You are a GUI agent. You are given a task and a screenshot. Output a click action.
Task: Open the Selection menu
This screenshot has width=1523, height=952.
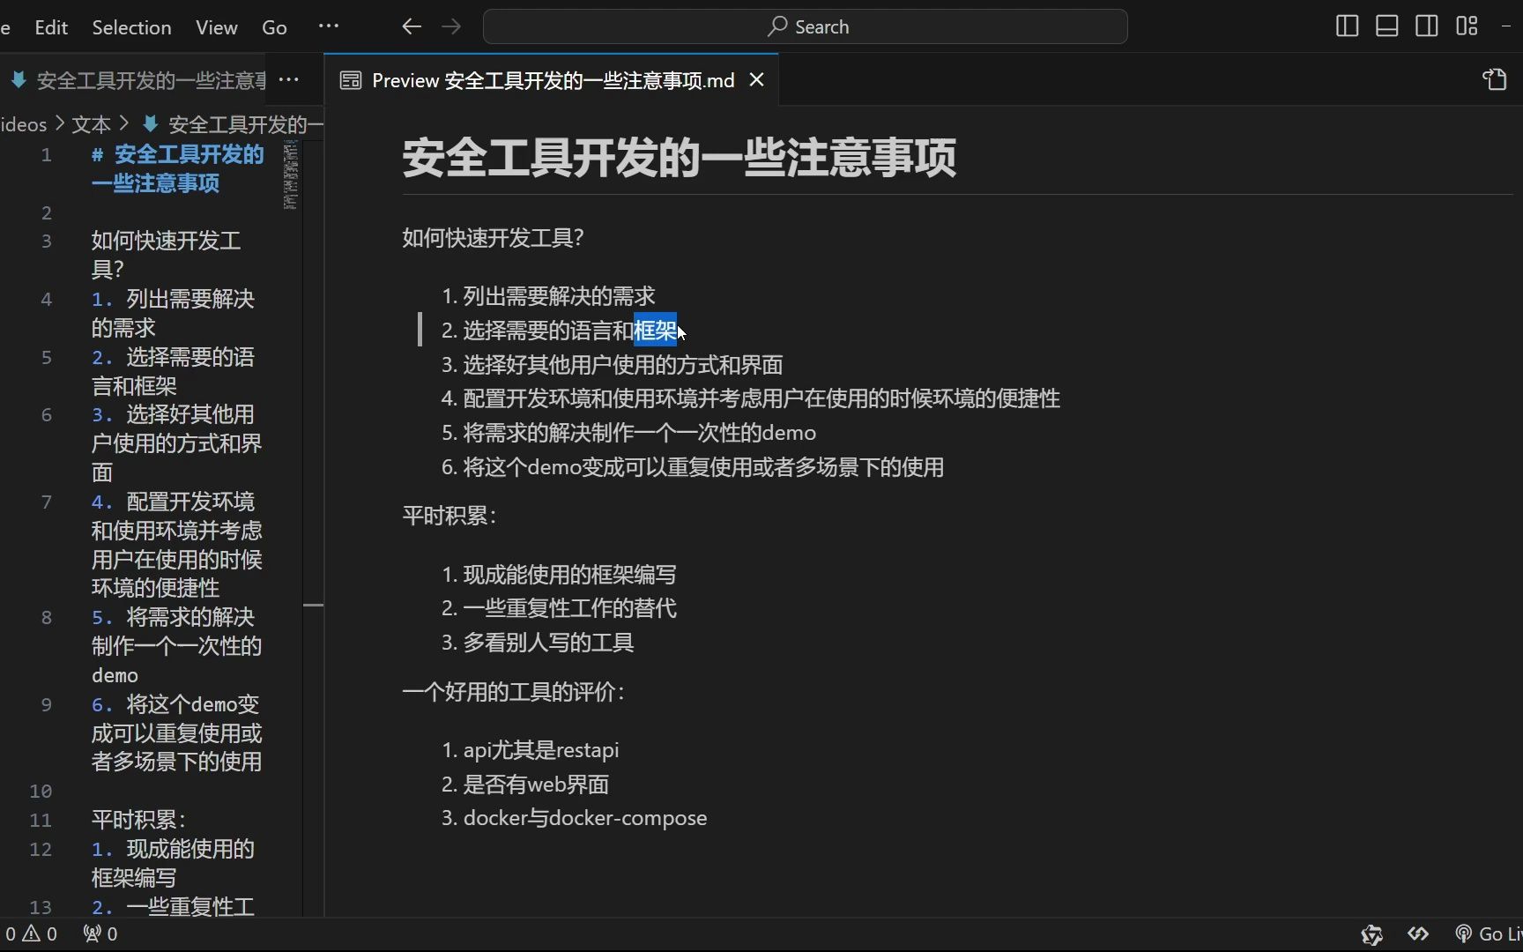(x=132, y=27)
